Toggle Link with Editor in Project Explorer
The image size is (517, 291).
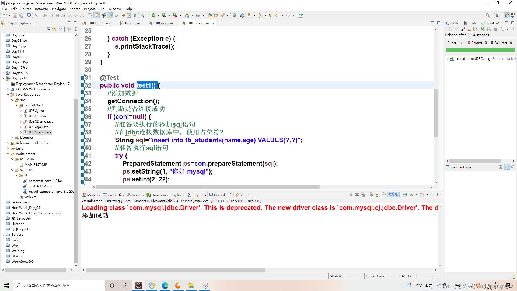54,29
